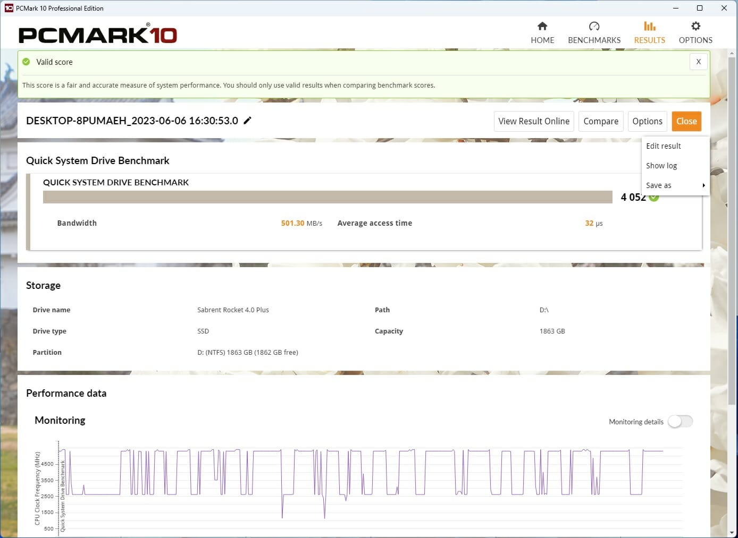738x538 pixels.
Task: Click the Storage section heading
Action: (x=43, y=285)
